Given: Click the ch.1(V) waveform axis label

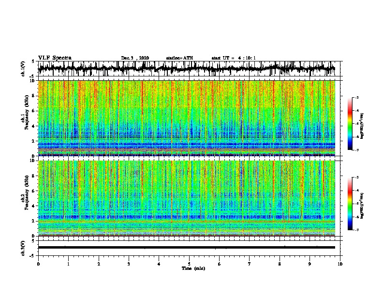Looking at the screenshot, I should point(23,69).
